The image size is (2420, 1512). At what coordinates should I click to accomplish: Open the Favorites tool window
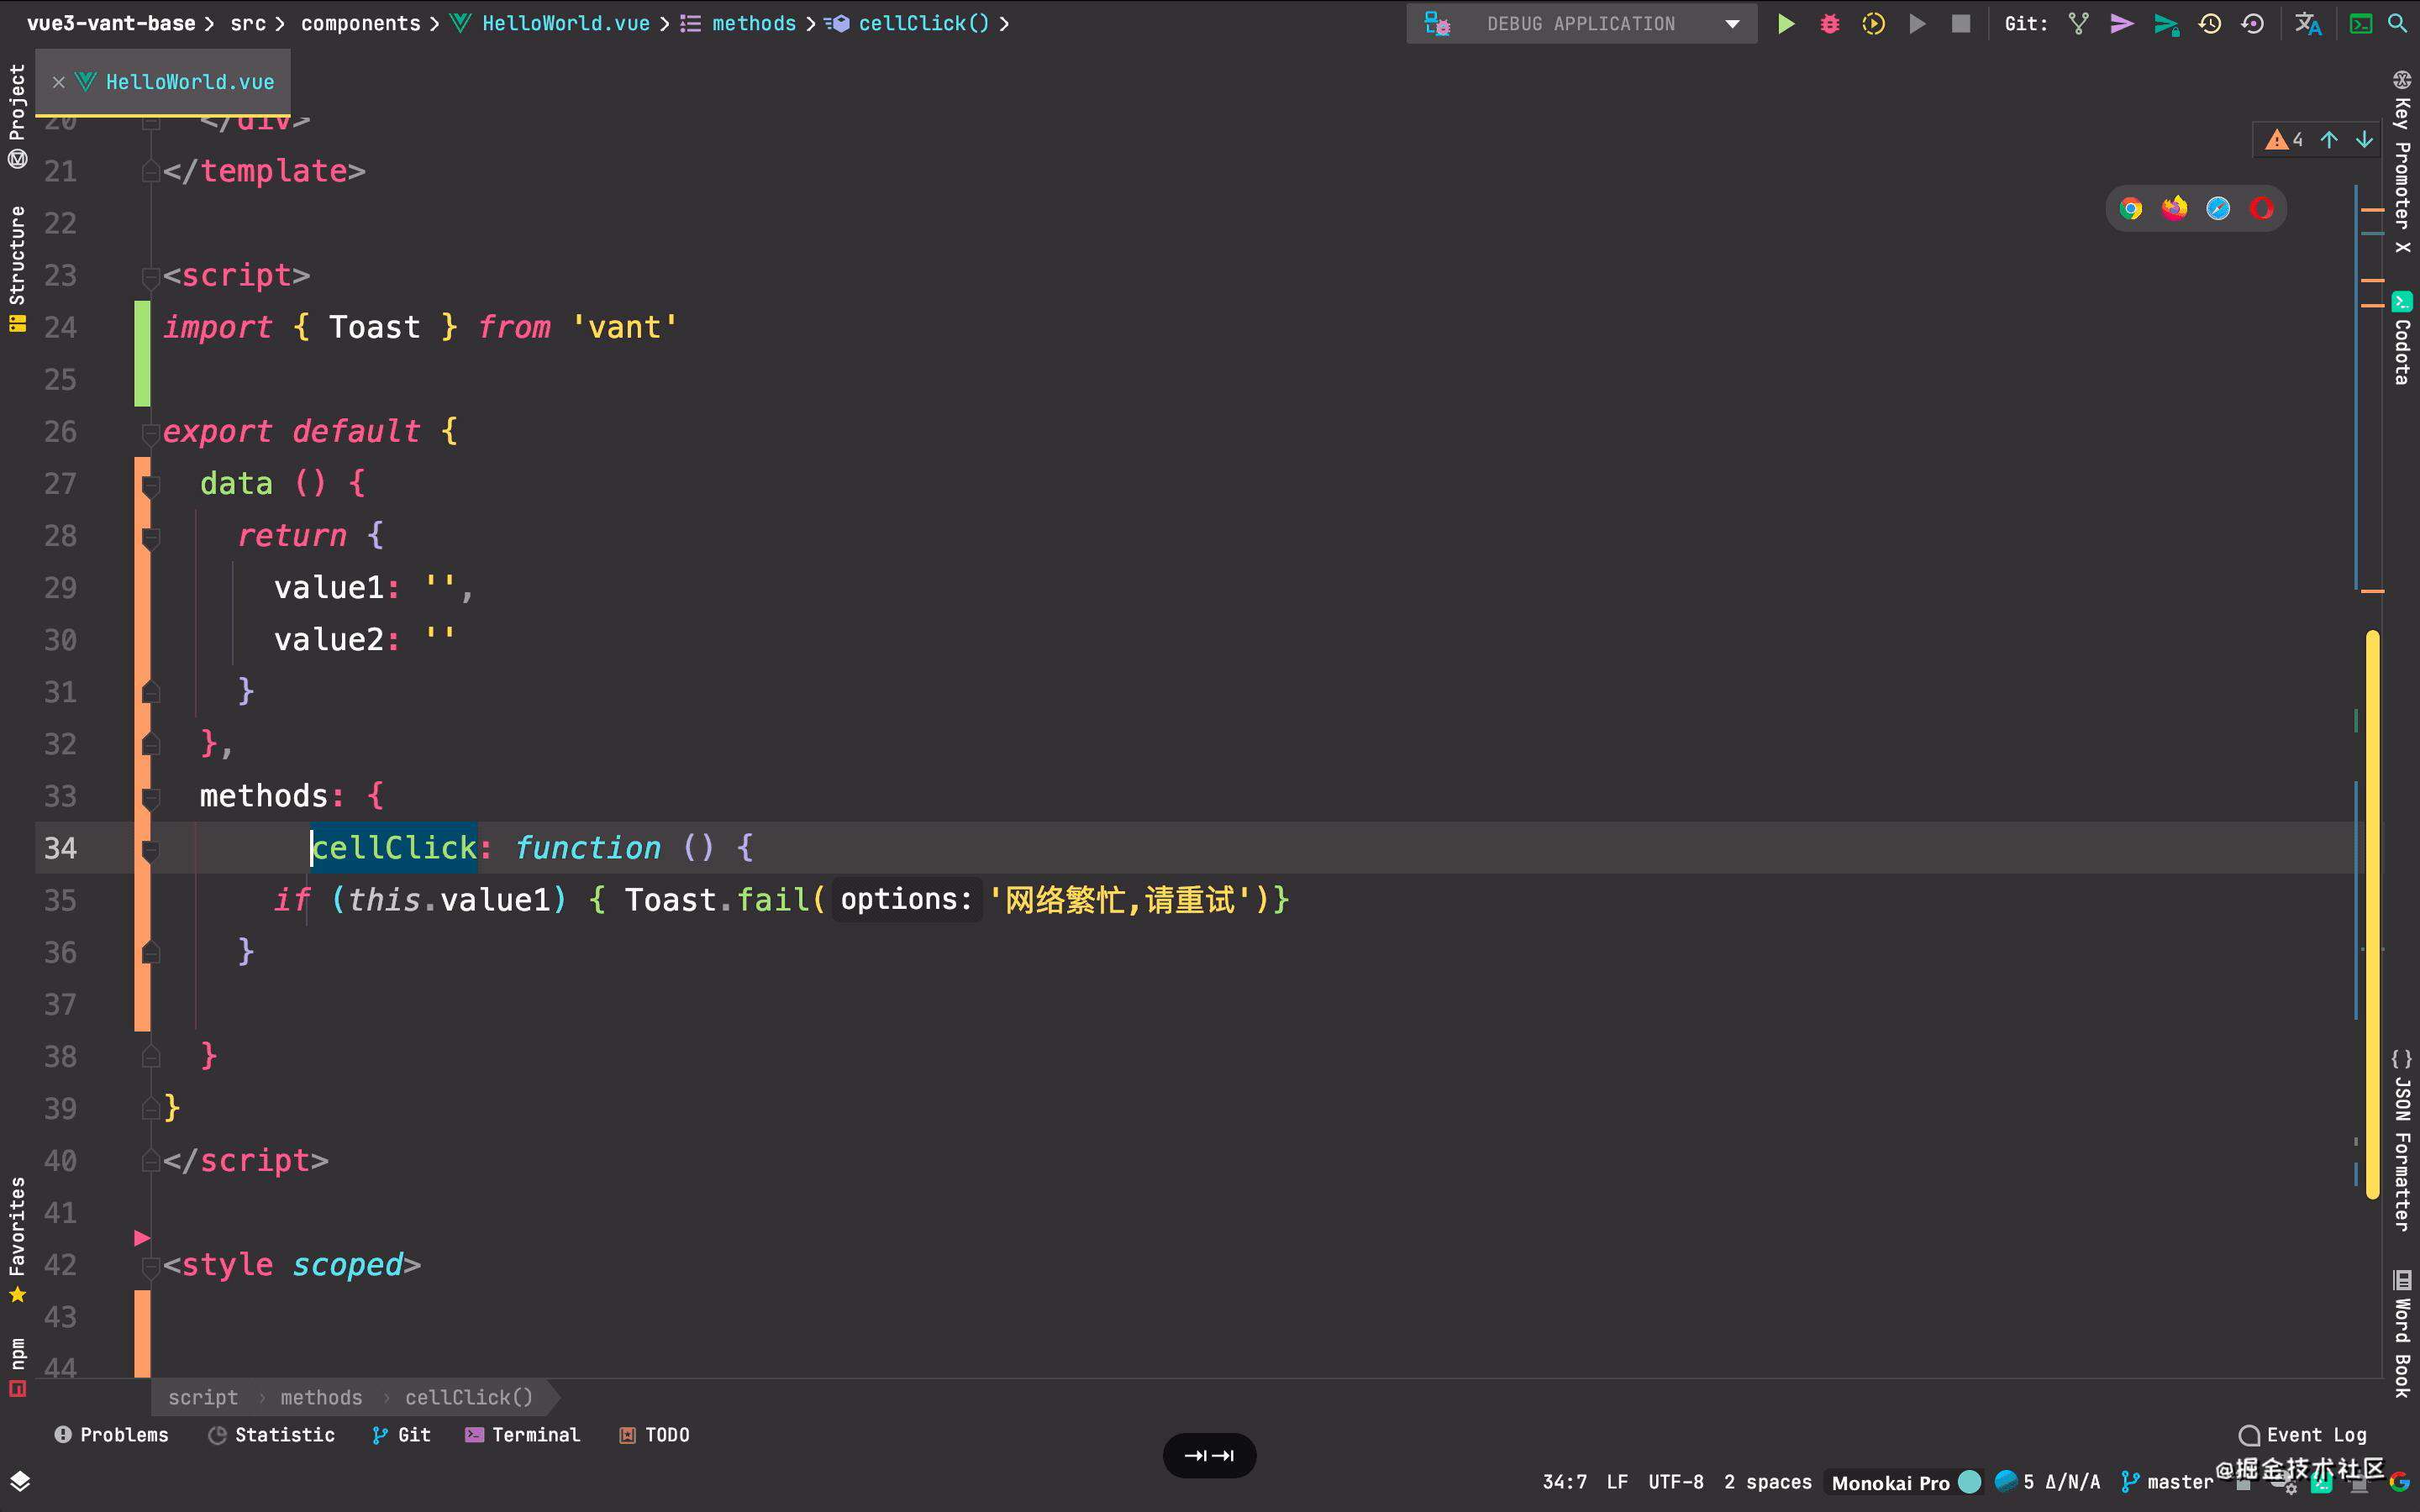17,1240
